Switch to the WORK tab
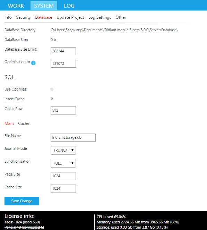Viewport: 207px width, 230px height. click(x=16, y=6)
